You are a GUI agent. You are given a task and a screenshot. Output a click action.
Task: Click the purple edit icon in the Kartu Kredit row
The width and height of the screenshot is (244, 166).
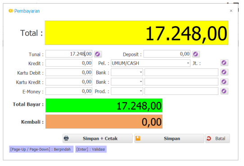(x=224, y=82)
